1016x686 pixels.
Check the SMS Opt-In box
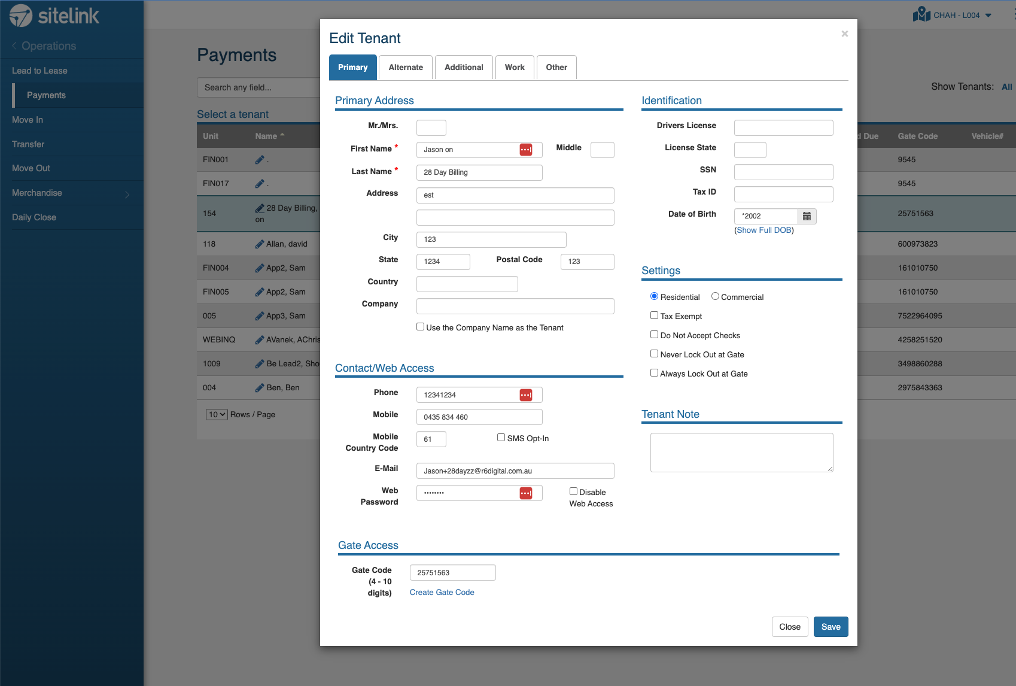point(501,438)
